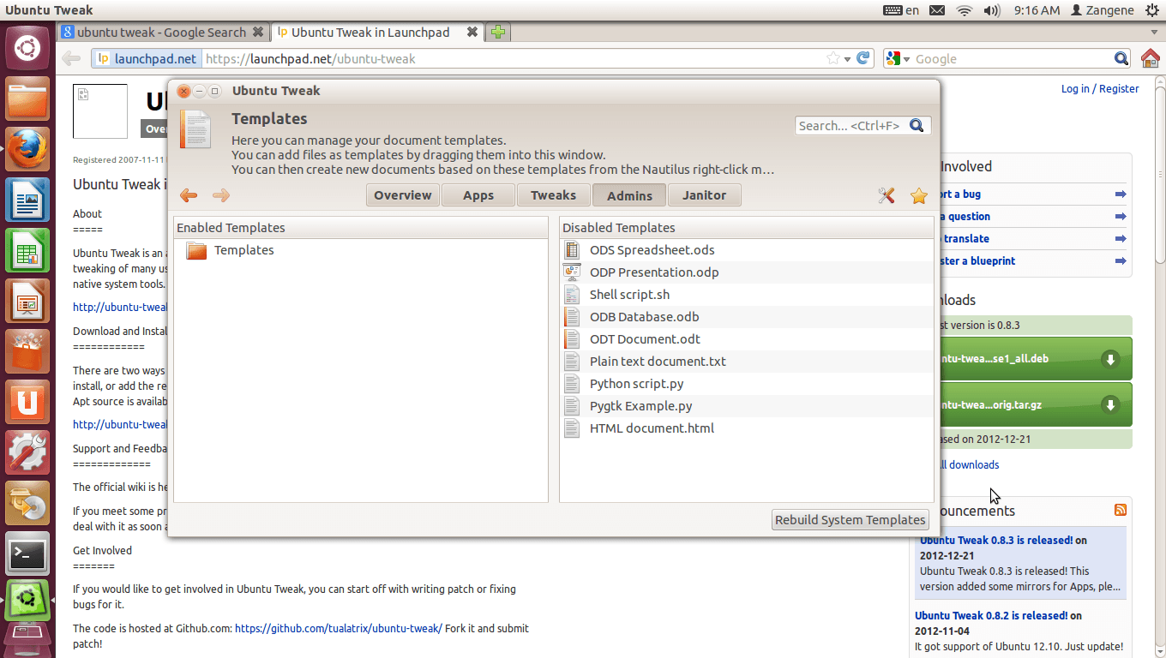Click the RSS feed icon near Announcements
Image resolution: width=1166 pixels, height=658 pixels.
1121,510
